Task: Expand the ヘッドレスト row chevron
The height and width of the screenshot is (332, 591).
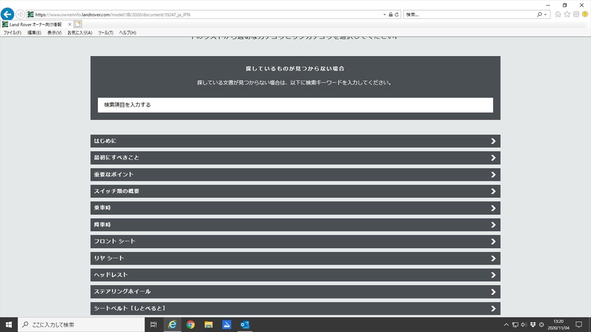Action: click(493, 275)
